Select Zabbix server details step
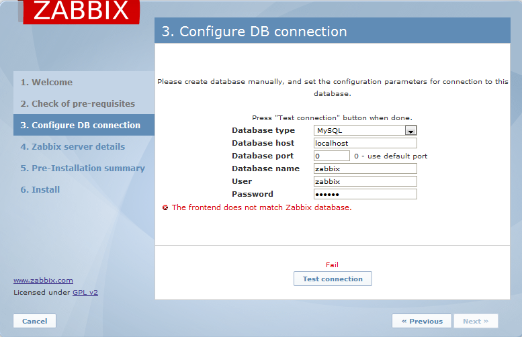The height and width of the screenshot is (337, 522). (x=73, y=146)
